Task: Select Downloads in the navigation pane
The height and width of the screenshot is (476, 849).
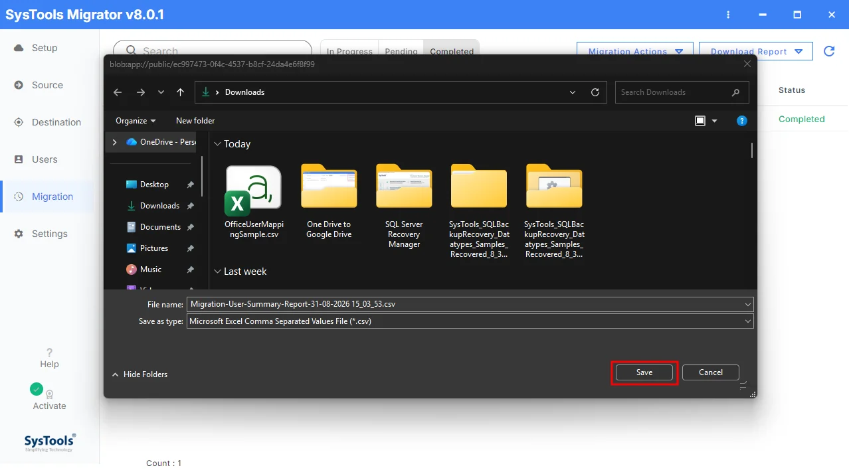Action: (159, 206)
